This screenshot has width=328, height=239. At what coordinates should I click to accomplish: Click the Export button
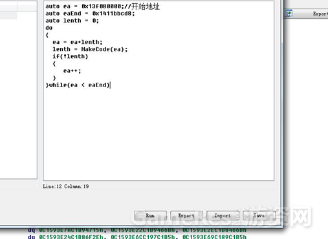[186, 215]
